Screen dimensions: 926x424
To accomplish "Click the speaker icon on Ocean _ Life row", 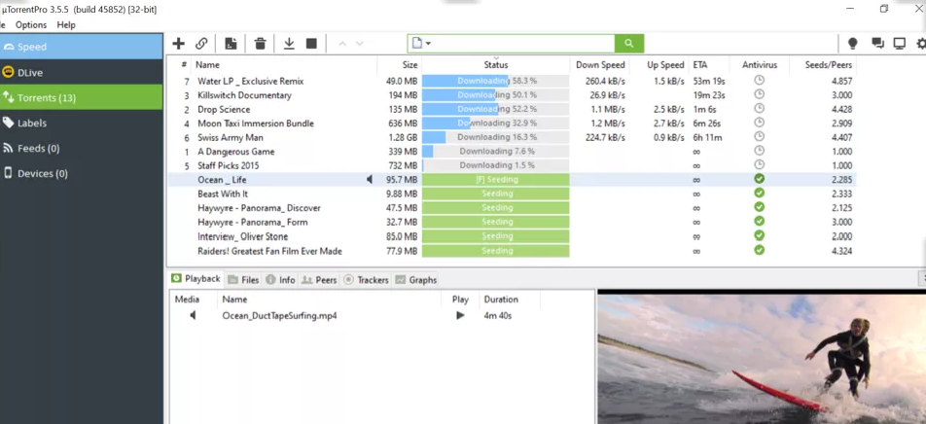I will tap(370, 180).
